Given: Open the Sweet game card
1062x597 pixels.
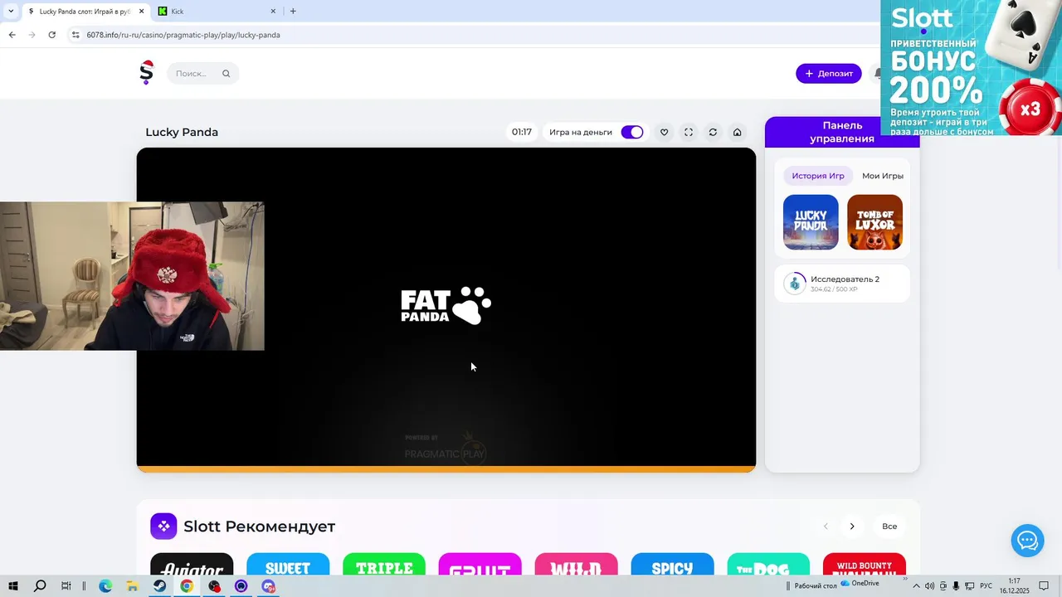Looking at the screenshot, I should point(288,564).
